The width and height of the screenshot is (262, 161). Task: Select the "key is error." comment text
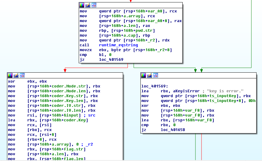point(225,91)
